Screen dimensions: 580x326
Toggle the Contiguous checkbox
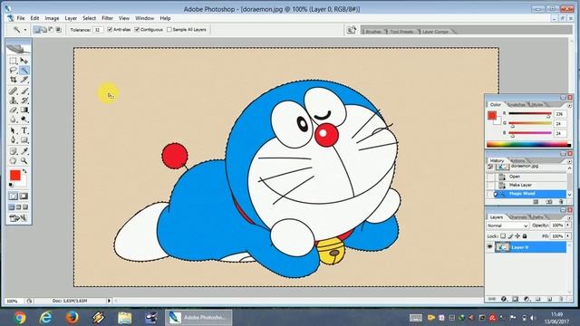tap(137, 30)
